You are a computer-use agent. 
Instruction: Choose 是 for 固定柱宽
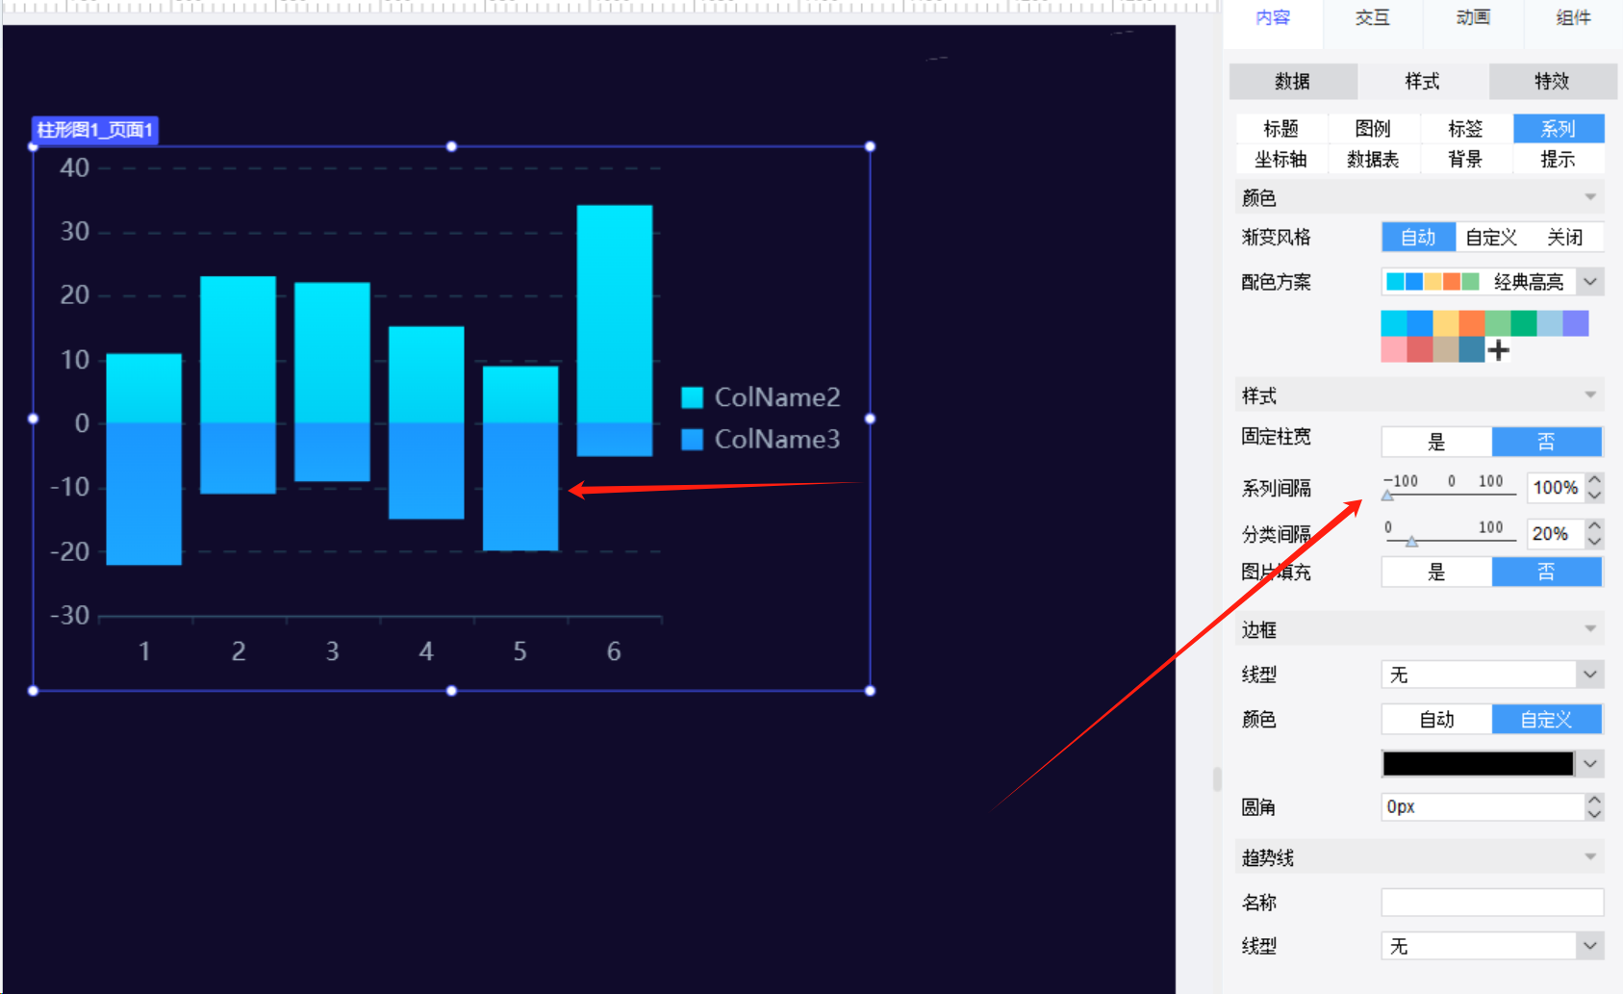[1436, 442]
